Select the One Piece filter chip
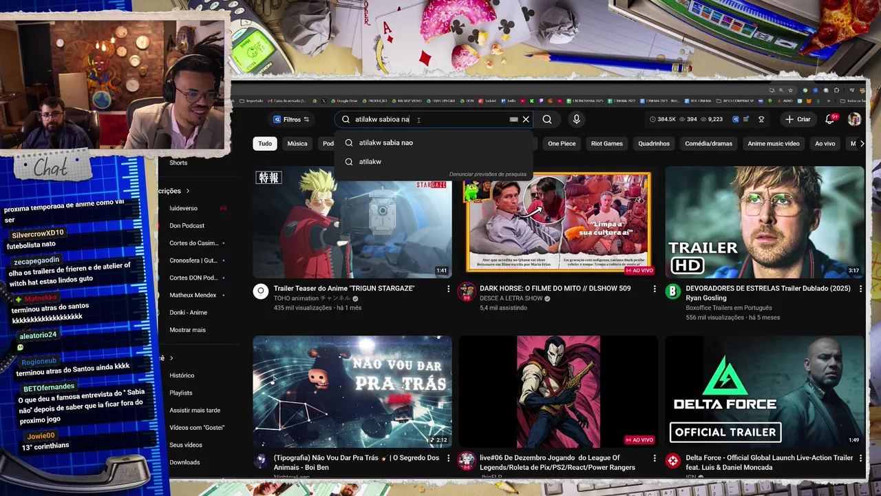881x496 pixels. pyautogui.click(x=562, y=143)
